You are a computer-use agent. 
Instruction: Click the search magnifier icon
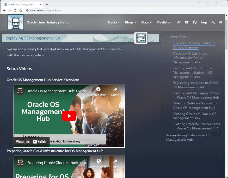click(x=213, y=22)
